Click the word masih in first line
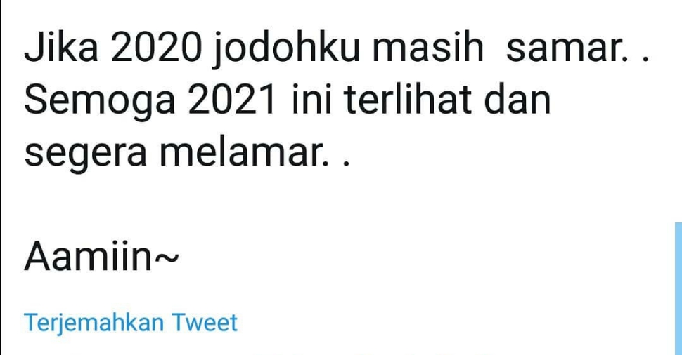 [x=428, y=48]
